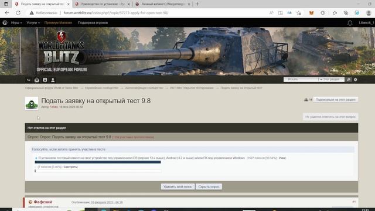This screenshot has height=211, width=375.
Task: Open advanced search gear icon
Action: point(356,80)
